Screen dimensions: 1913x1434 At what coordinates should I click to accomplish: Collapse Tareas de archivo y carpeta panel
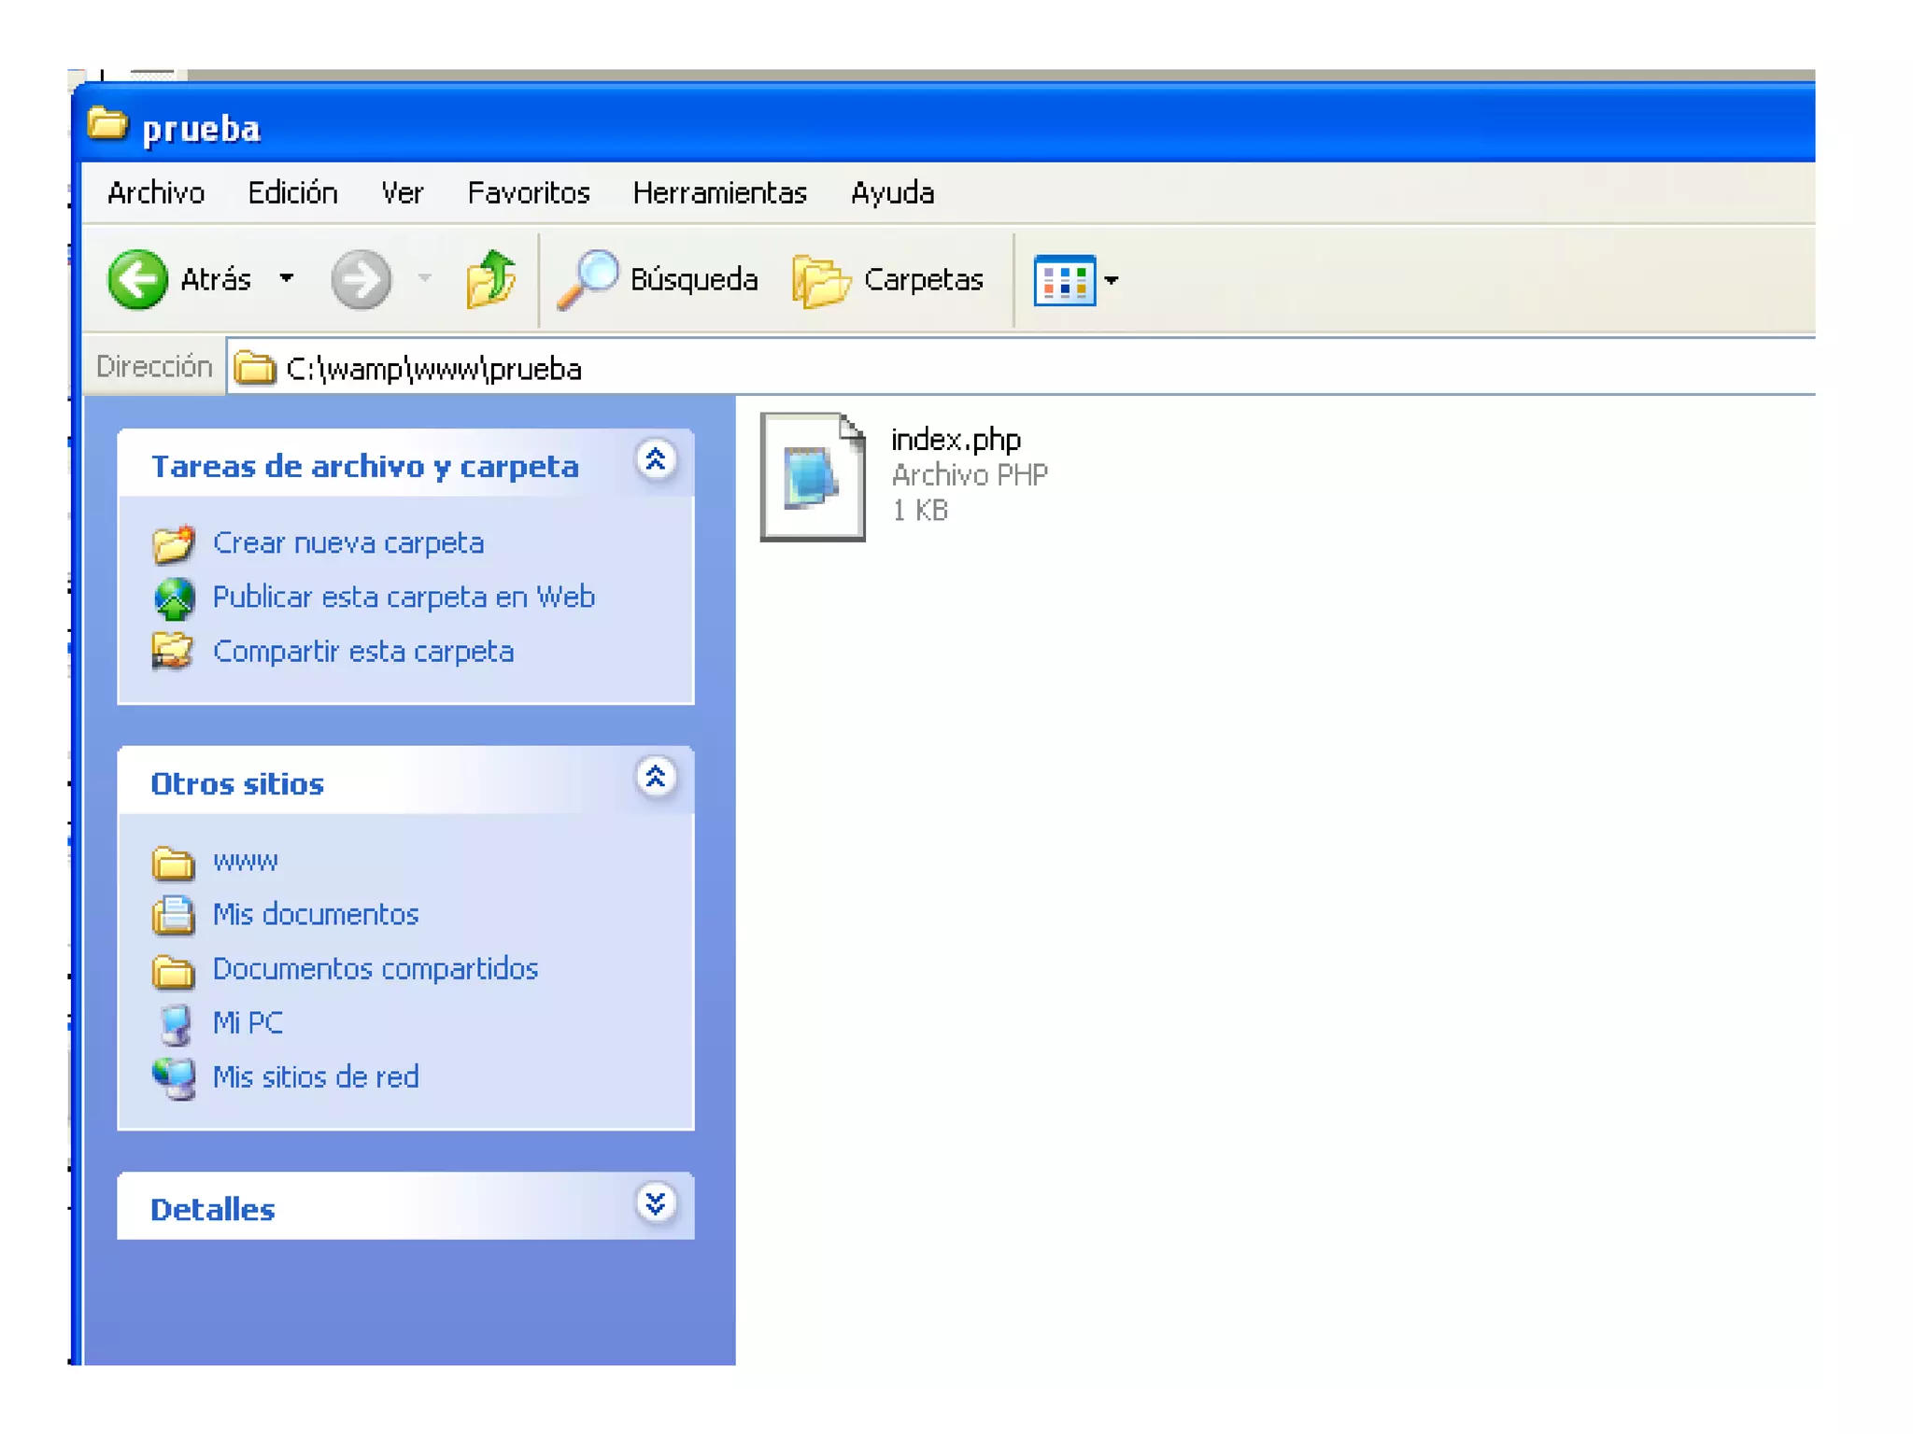pyautogui.click(x=656, y=459)
